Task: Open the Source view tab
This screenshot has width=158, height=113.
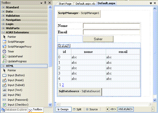Action: 92,109
